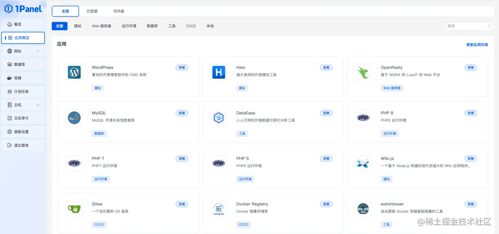Screen dimensions: 499x234
Task: Install PHP 7 with 安装 button
Action: [x=182, y=158]
